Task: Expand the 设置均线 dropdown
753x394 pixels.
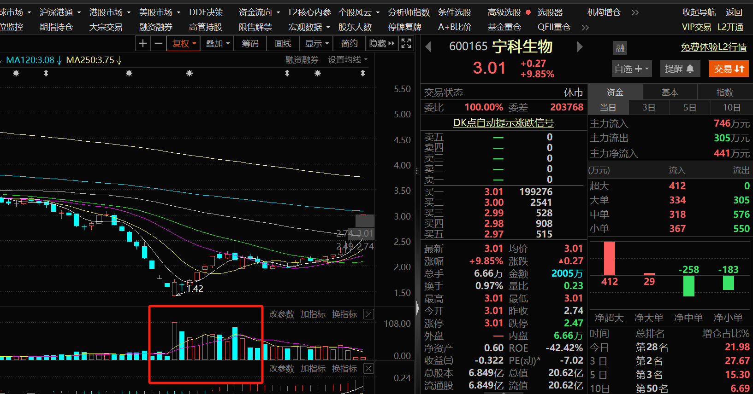Action: (x=347, y=60)
